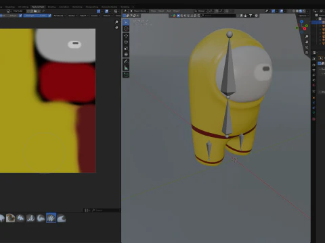
Task: Select the Add Cube tool
Action: click(x=126, y=75)
